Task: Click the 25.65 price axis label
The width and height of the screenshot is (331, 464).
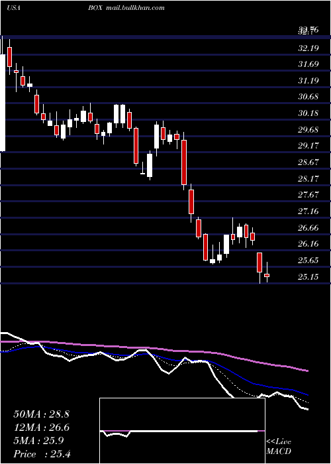Action: [x=308, y=261]
